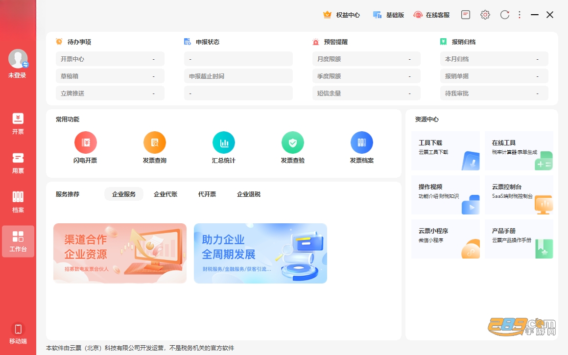This screenshot has height=355, width=568.
Task: Open the 档案 sidebar section
Action: pos(18,202)
